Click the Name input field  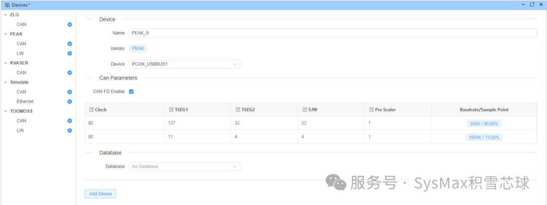[x=333, y=33]
